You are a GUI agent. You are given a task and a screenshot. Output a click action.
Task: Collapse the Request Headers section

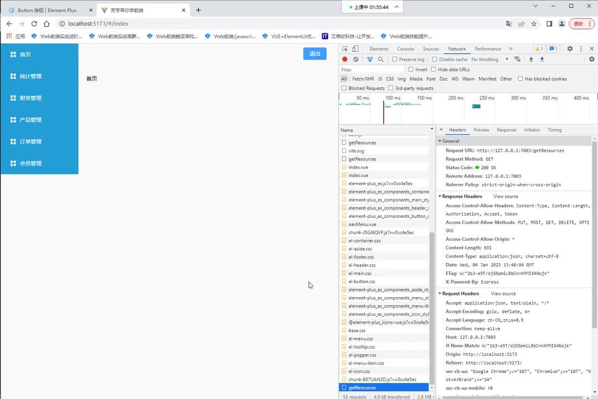(440, 294)
